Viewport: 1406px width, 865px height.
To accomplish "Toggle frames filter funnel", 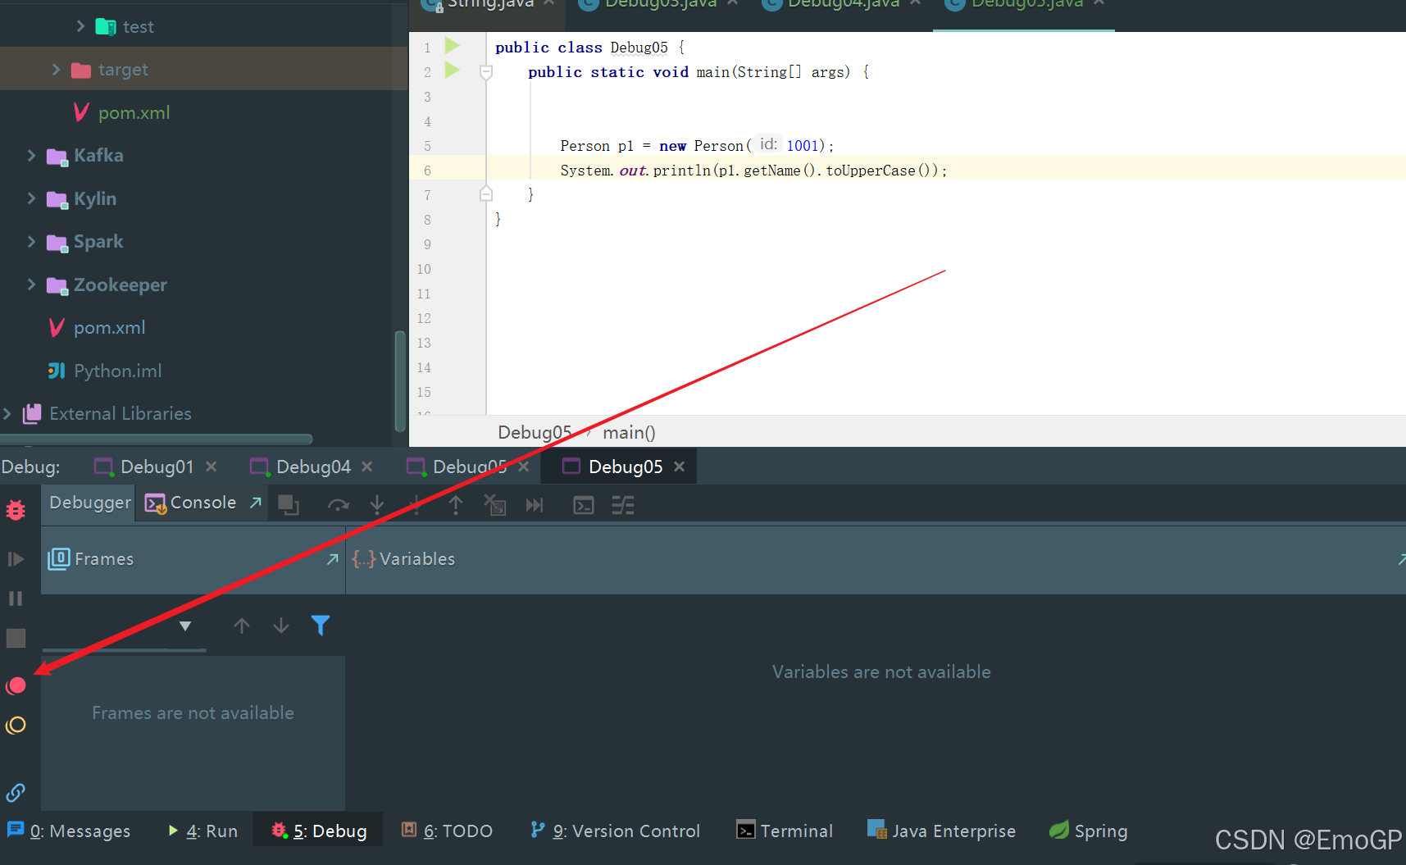I will [x=321, y=626].
